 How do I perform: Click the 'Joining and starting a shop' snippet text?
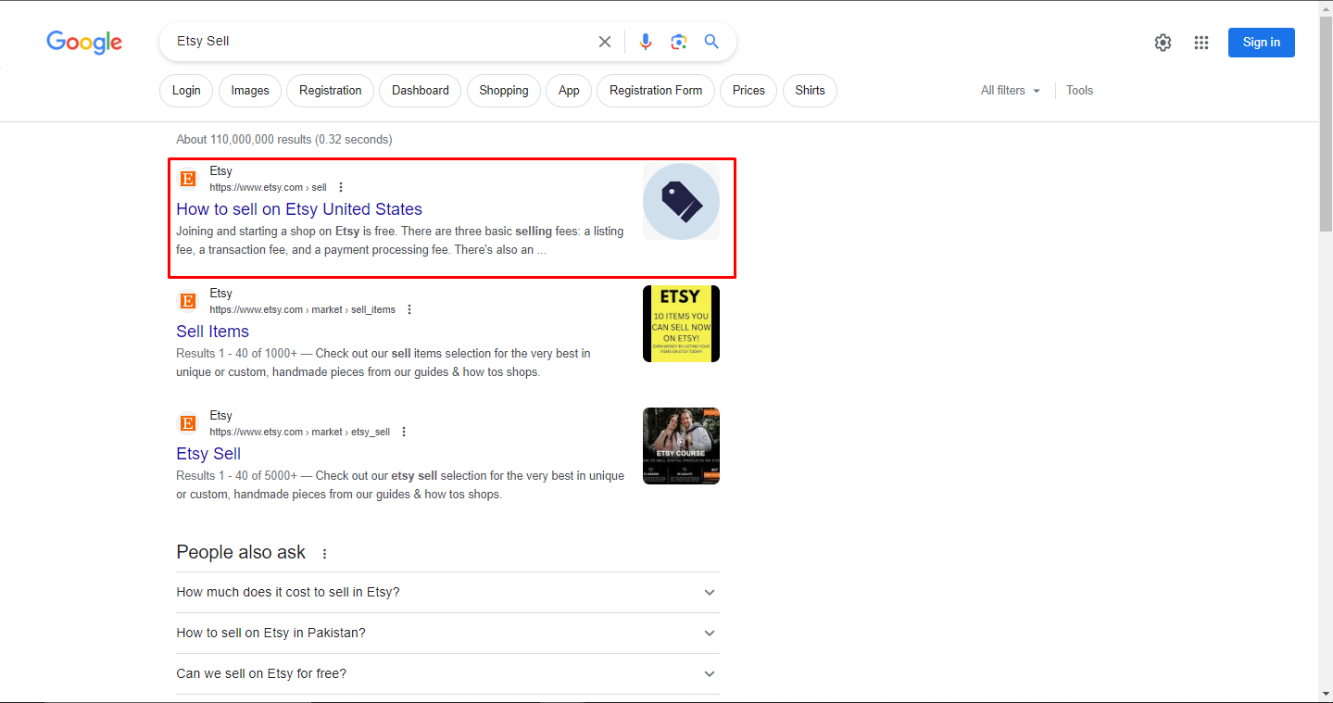coord(400,241)
